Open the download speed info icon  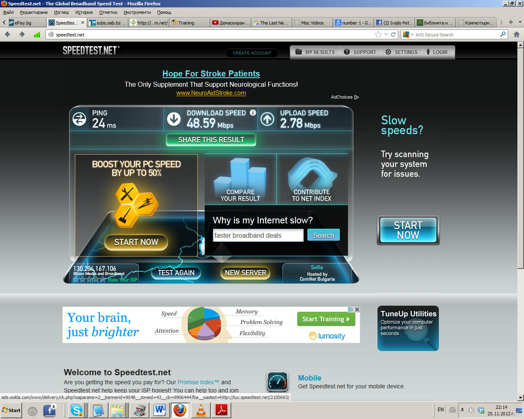(253, 113)
